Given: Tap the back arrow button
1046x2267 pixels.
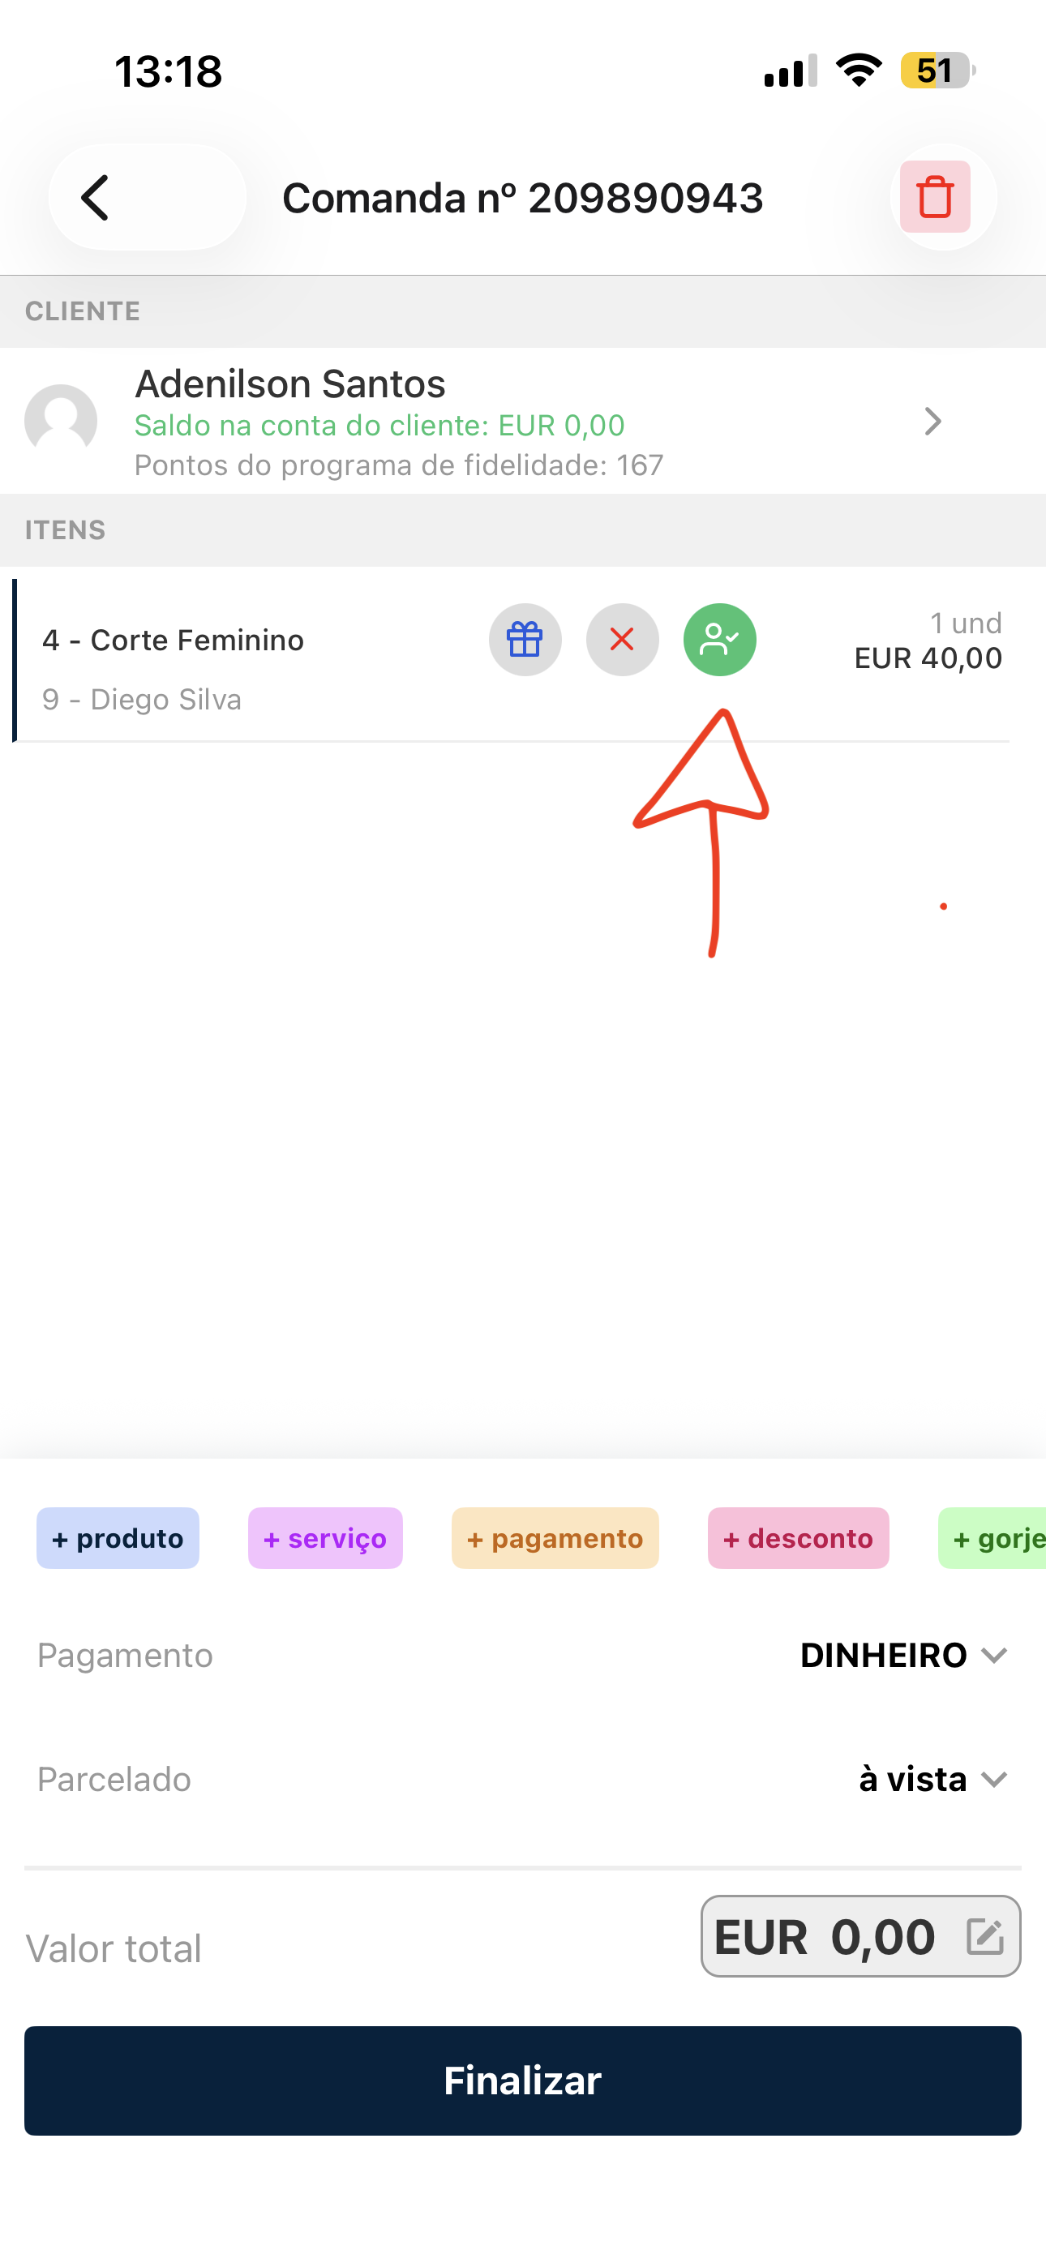Looking at the screenshot, I should point(96,197).
